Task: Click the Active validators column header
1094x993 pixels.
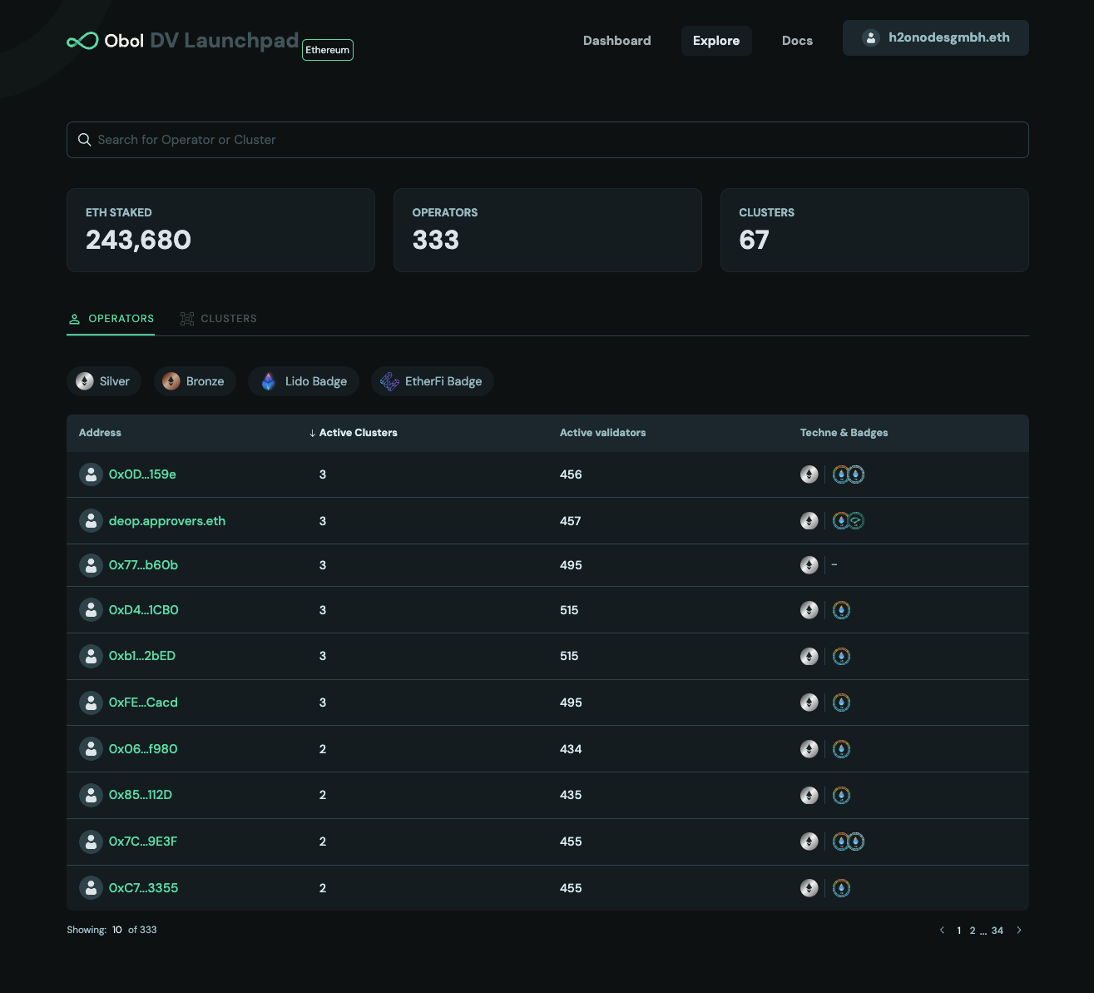Action: 603,433
